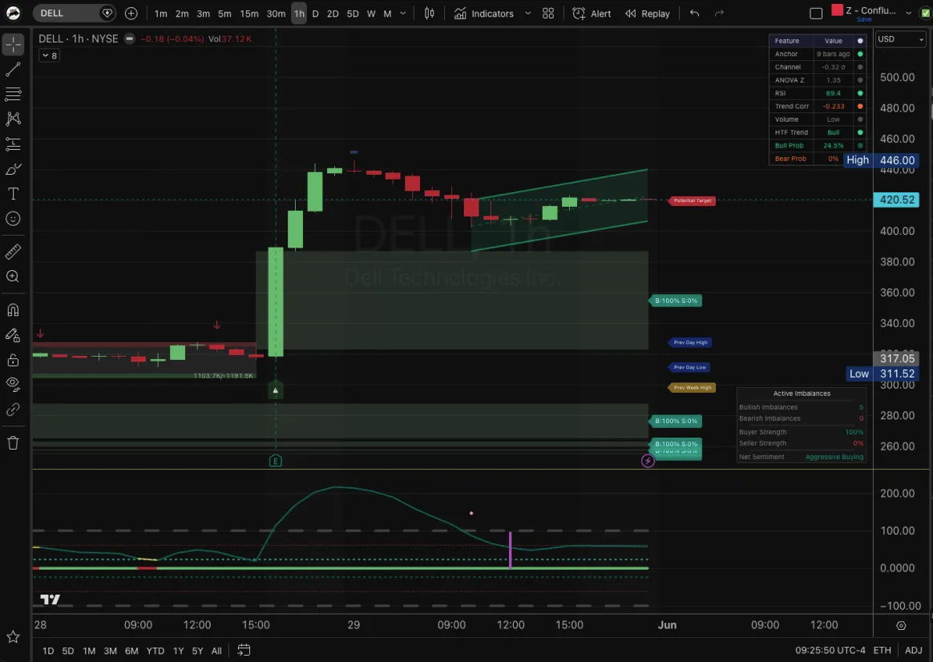Click the redo arrow
The height and width of the screenshot is (662, 933).
(x=719, y=13)
